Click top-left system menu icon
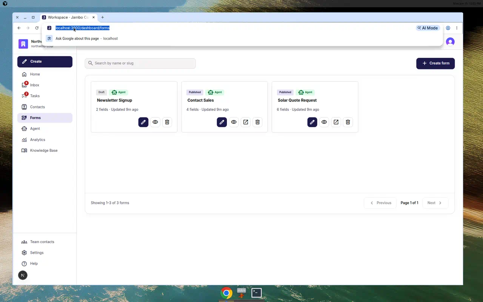483x302 pixels. pos(5,3)
